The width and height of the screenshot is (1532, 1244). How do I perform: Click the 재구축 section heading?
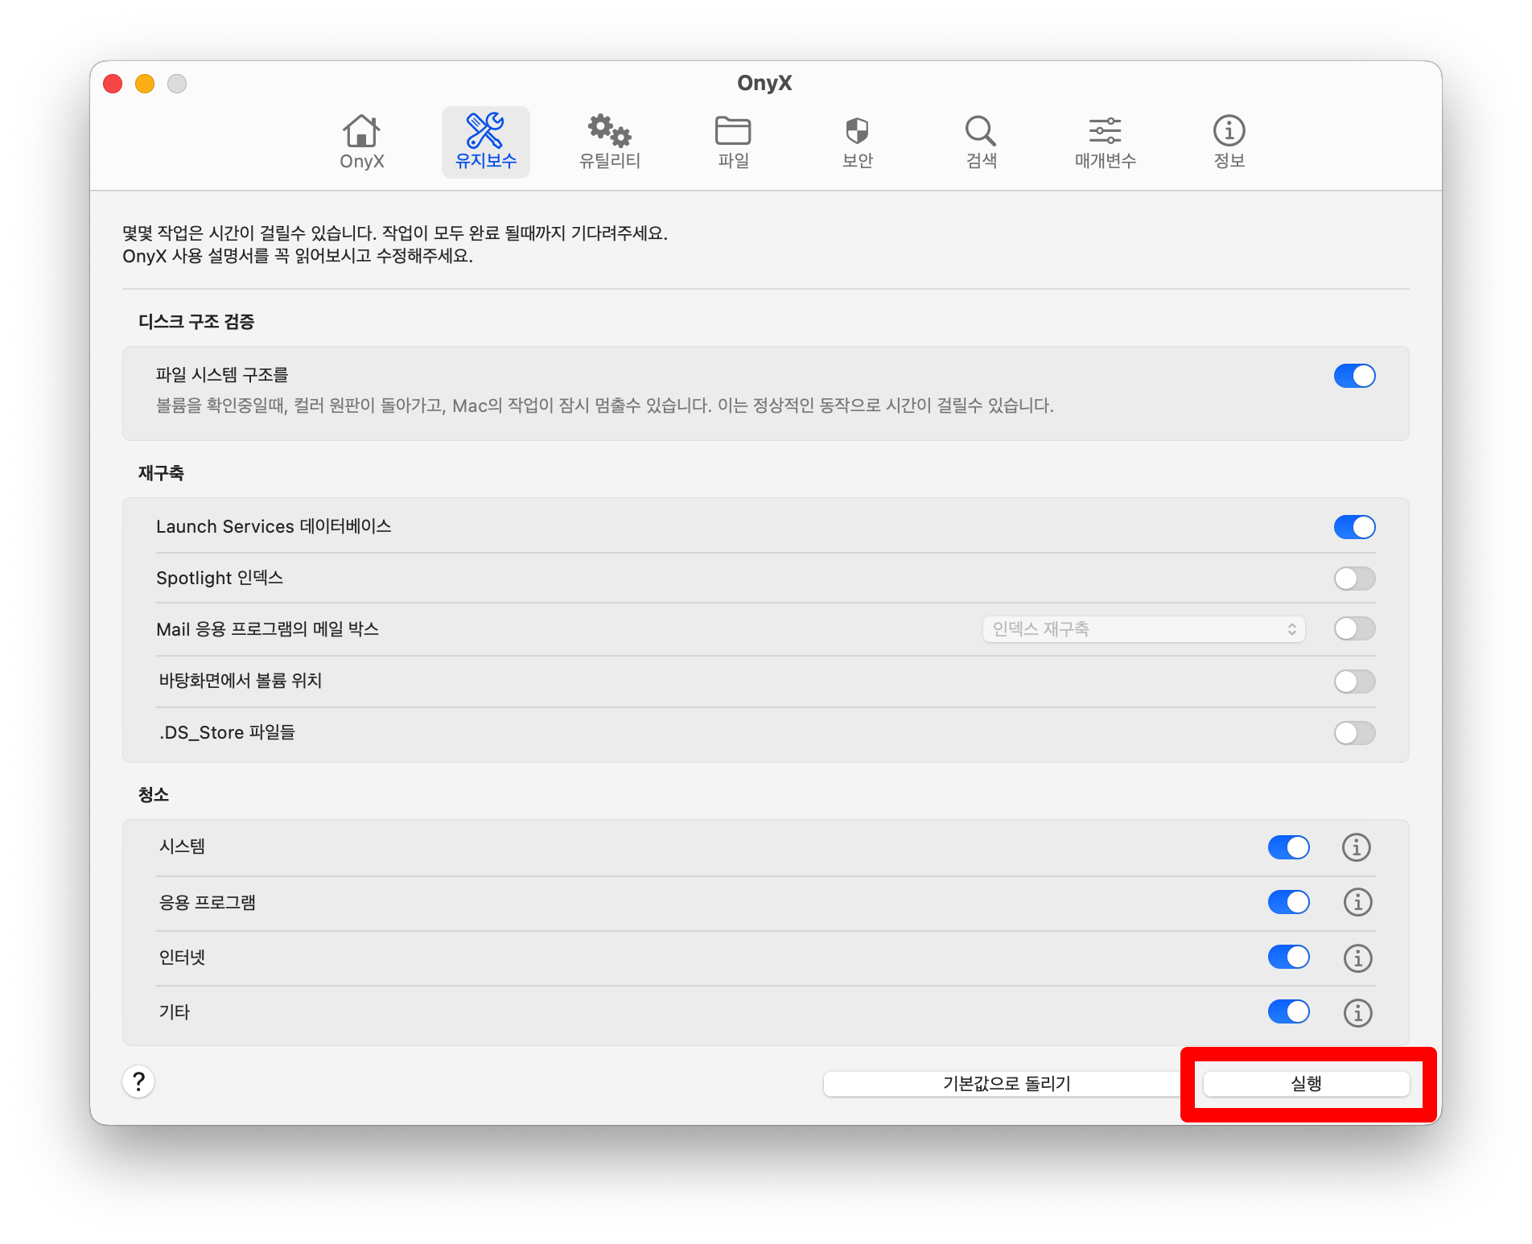click(161, 473)
